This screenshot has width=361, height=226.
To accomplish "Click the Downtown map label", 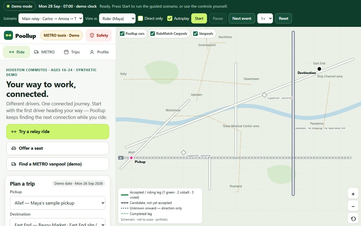I will [251, 79].
